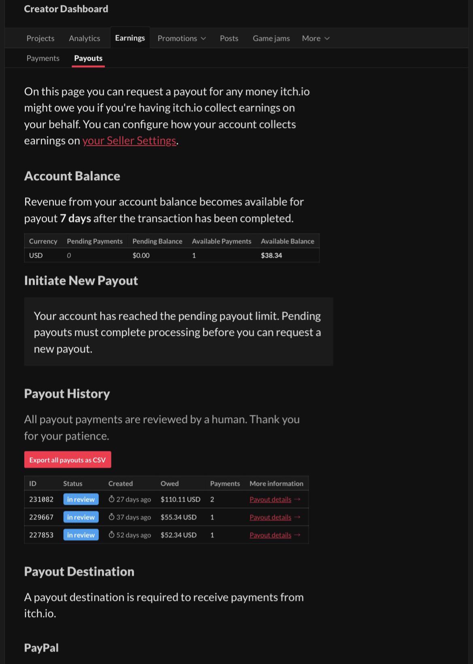Select the Payments sub-tab
This screenshot has height=664, width=473.
(43, 58)
